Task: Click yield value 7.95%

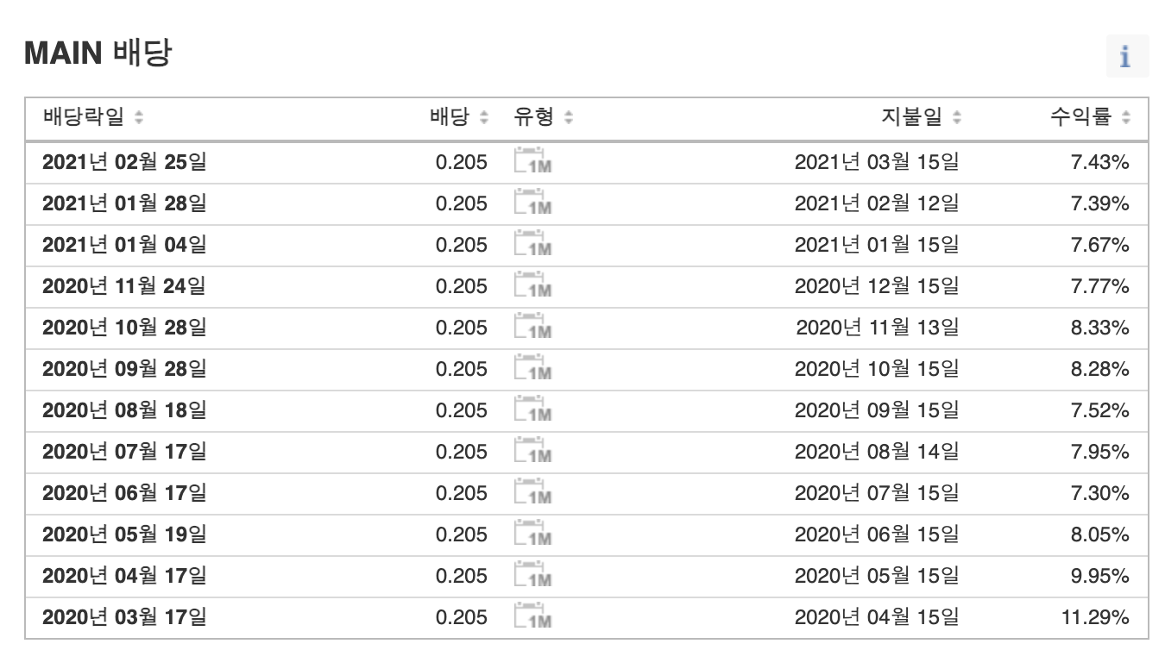Action: 1099,452
